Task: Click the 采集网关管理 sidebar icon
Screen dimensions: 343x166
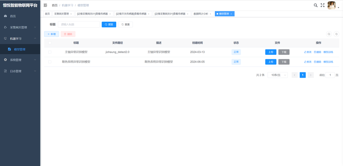Action: 6,27
